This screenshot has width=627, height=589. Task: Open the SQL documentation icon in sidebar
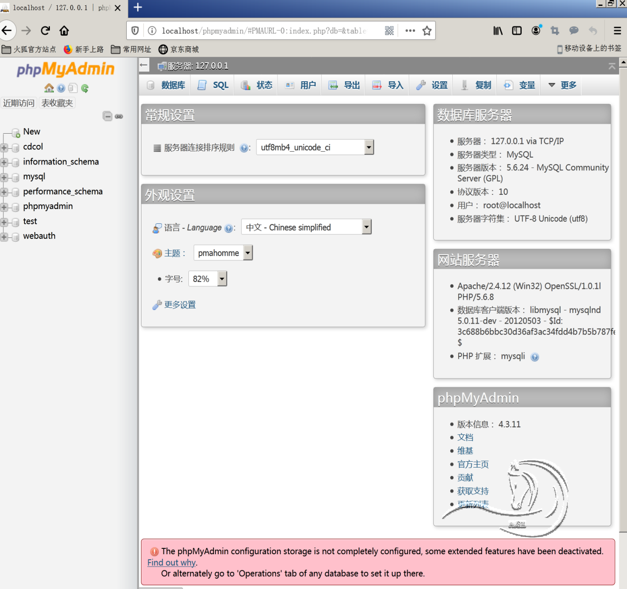(73, 88)
